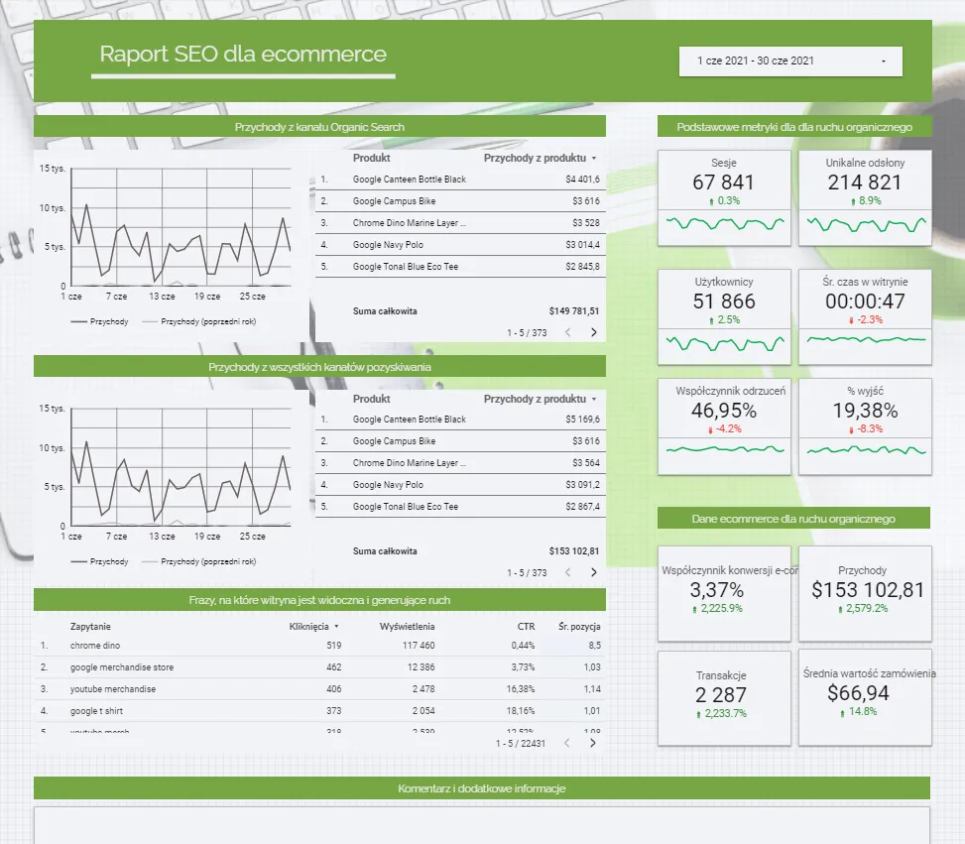Toggle Przychody (poprzedni rok) legend in Organic Search chart

(x=198, y=322)
